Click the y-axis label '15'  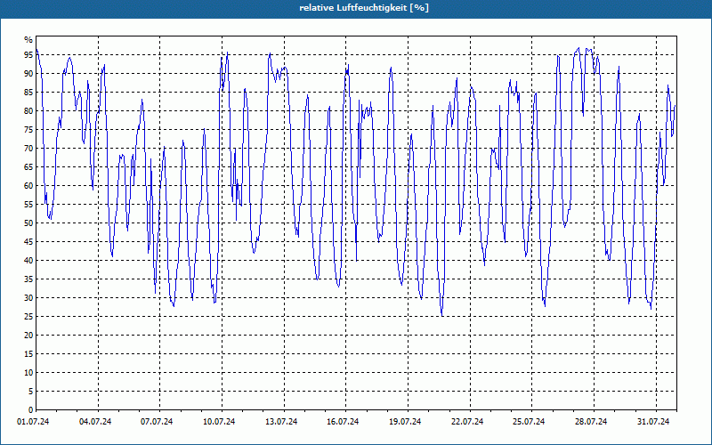28,354
